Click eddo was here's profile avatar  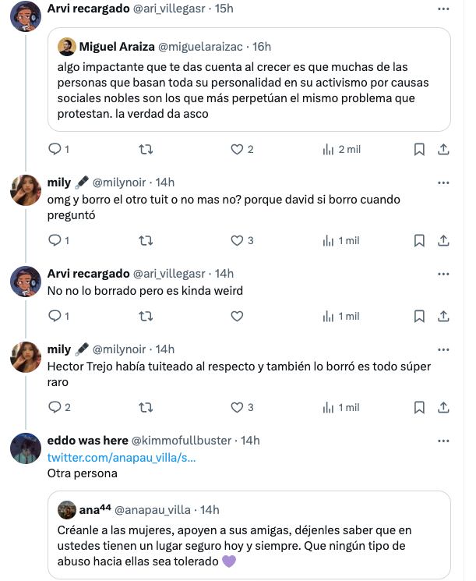click(x=26, y=448)
